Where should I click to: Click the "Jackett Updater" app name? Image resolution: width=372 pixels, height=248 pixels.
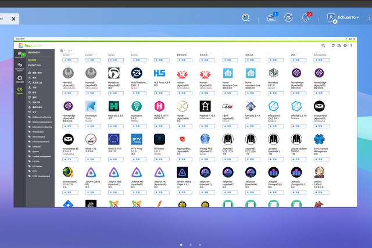click(x=299, y=150)
